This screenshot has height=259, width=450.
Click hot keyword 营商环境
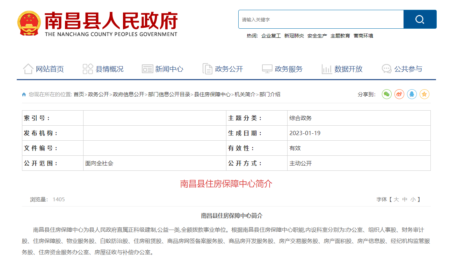pos(363,36)
